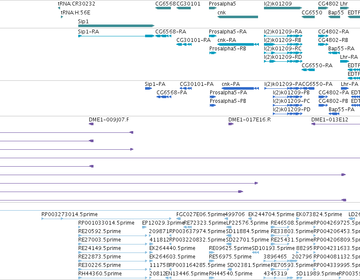360x280 pixels.
Task: Select the EK264603.5prime EST label
Action: point(172,257)
